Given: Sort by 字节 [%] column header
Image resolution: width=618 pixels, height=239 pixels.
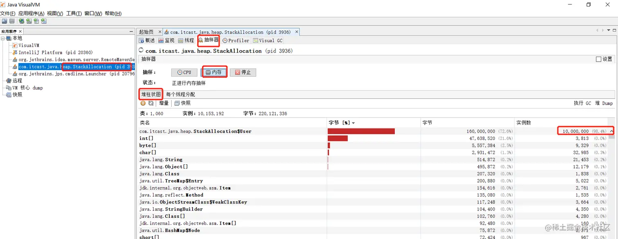Looking at the screenshot, I should point(373,123).
